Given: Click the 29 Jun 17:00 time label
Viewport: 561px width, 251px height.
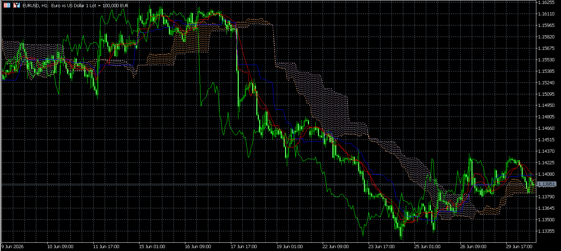Looking at the screenshot, I should coord(519,247).
